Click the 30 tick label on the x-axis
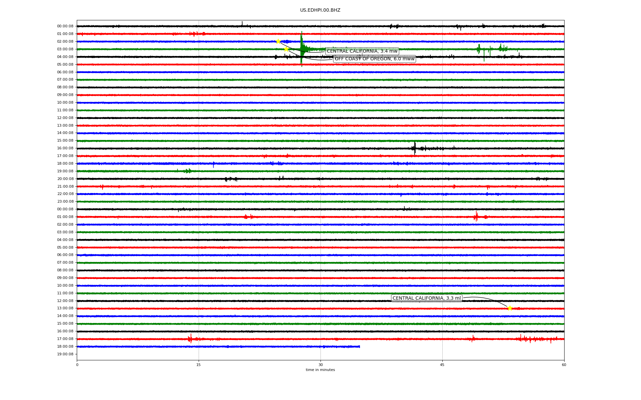This screenshot has height=400, width=641. [x=320, y=365]
